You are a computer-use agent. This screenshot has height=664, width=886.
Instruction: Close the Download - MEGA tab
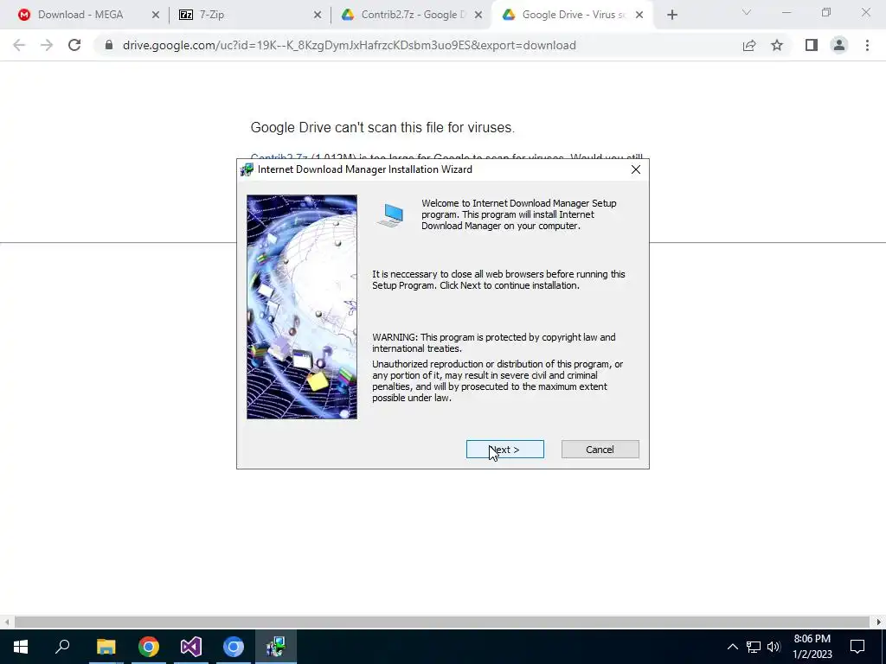156,16
